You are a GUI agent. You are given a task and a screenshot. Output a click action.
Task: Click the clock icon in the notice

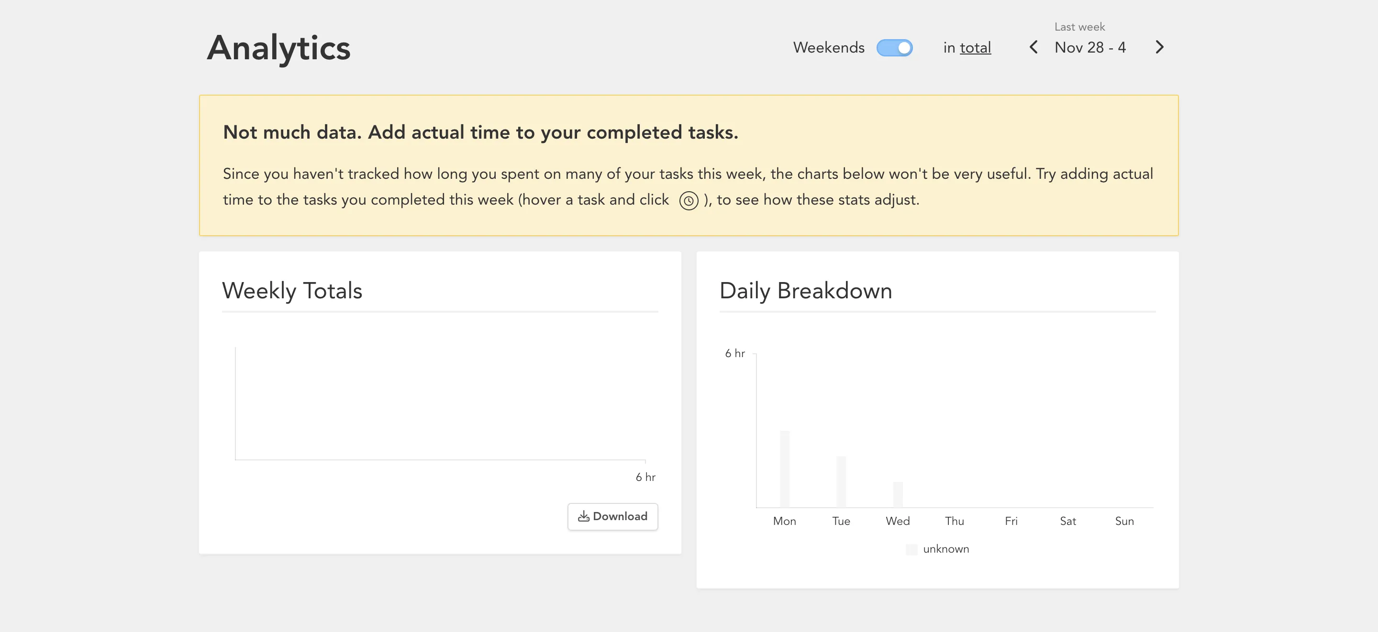(x=689, y=200)
